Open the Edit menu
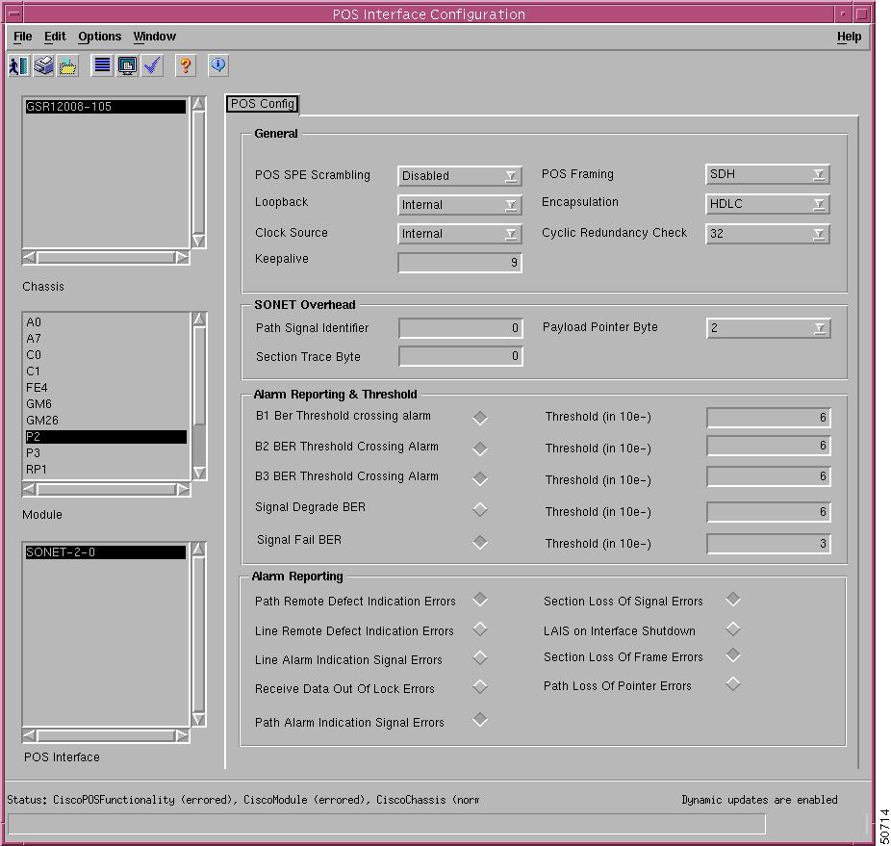Viewport: 891px width, 846px height. pos(55,37)
